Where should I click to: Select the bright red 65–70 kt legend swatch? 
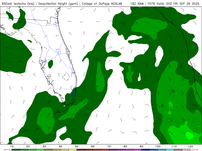pyautogui.click(x=105, y=150)
